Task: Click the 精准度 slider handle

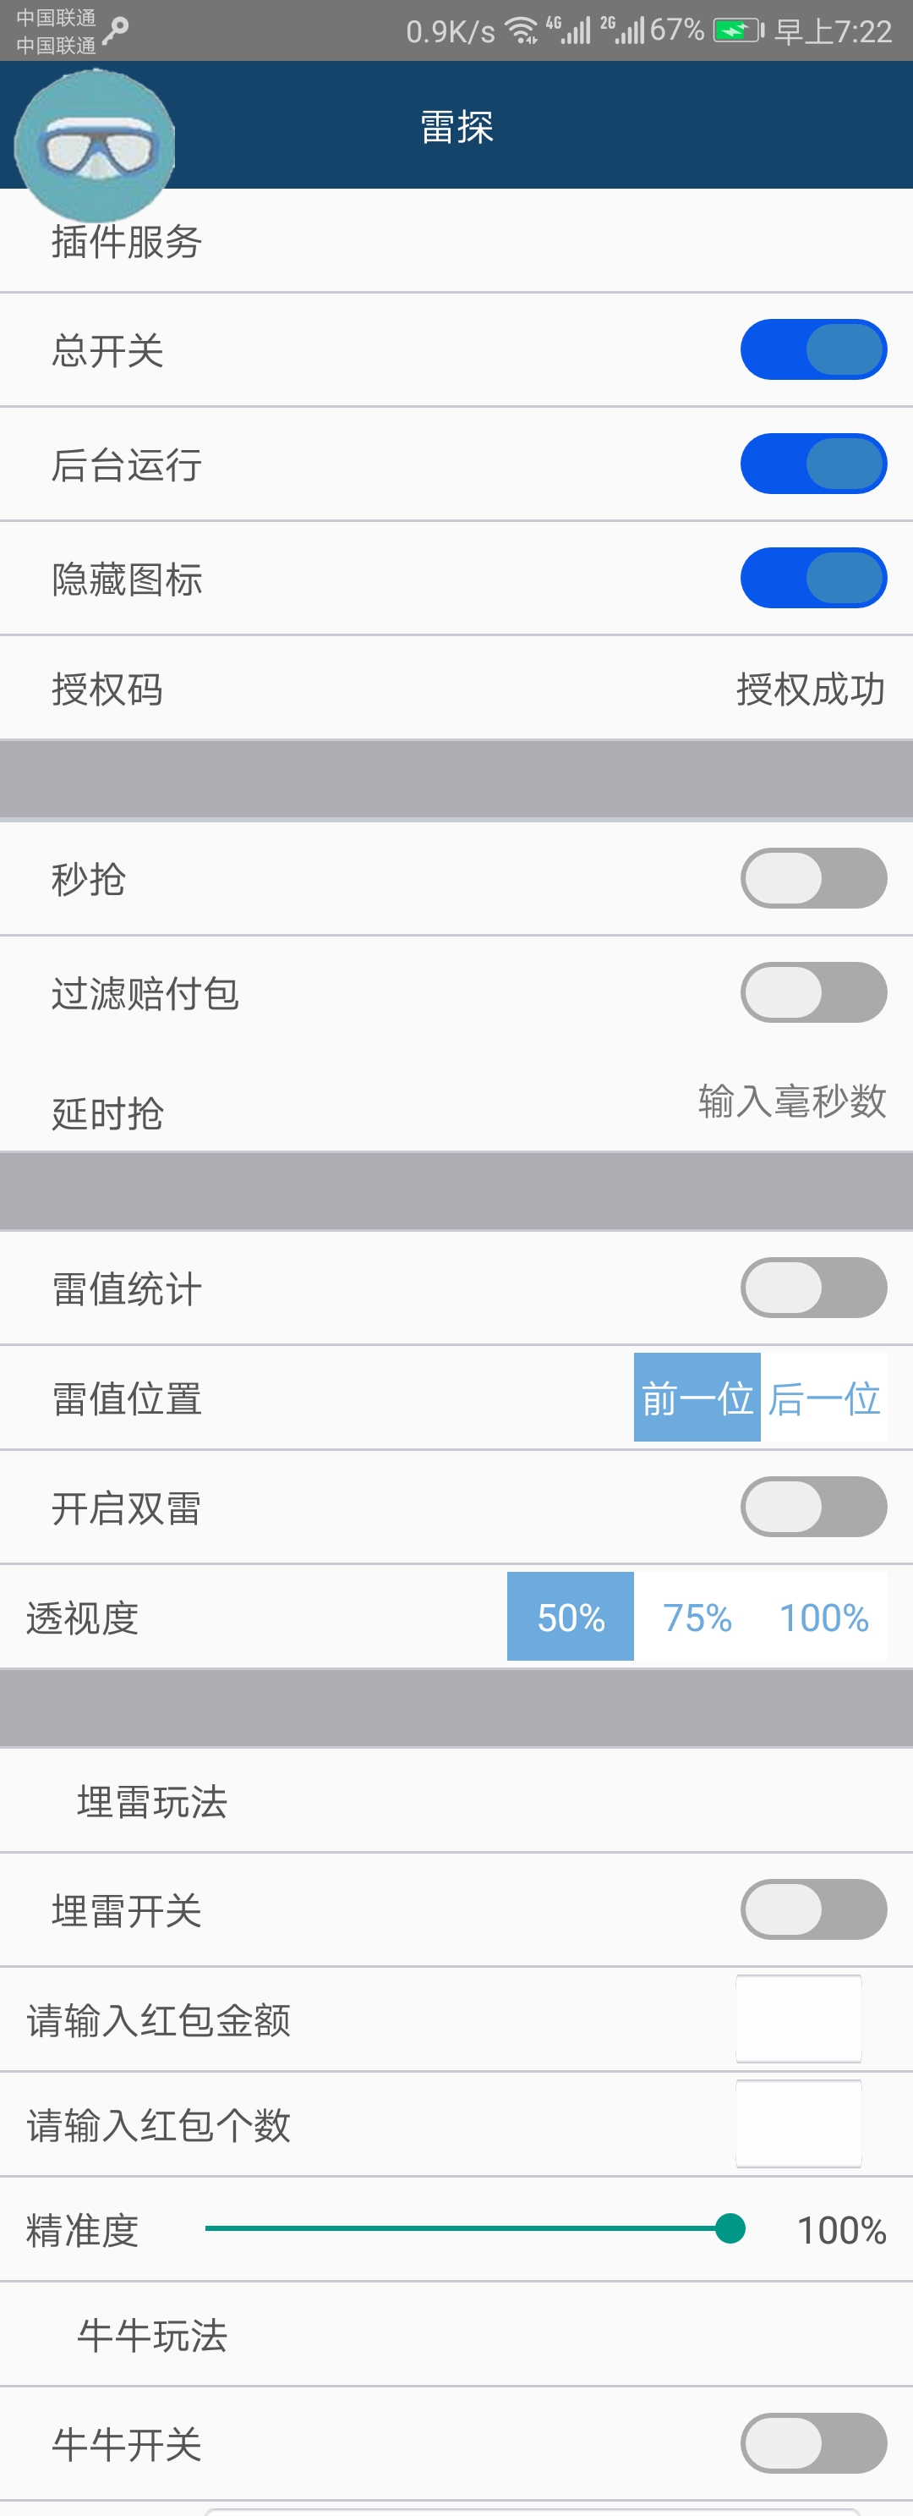Action: pyautogui.click(x=730, y=2229)
